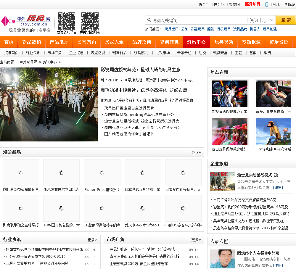The height and width of the screenshot is (269, 296).
Task: Open article 国产动漫发展为何举步维艰？
Action: click(128, 134)
